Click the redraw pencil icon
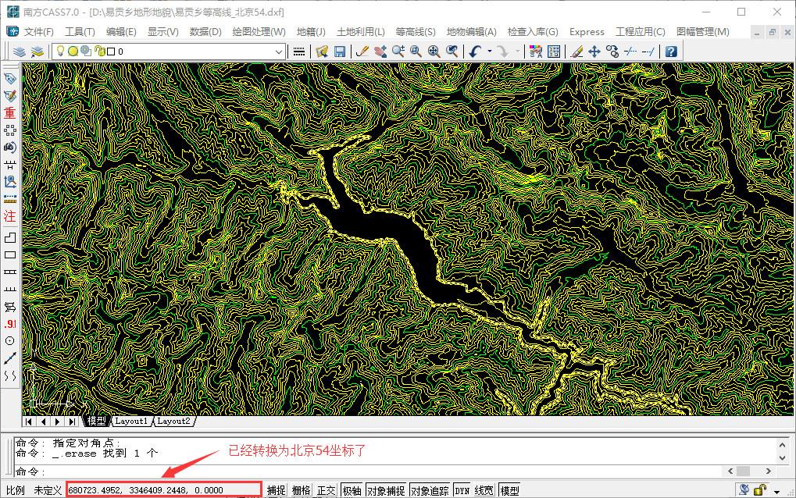796x498 pixels. (362, 52)
